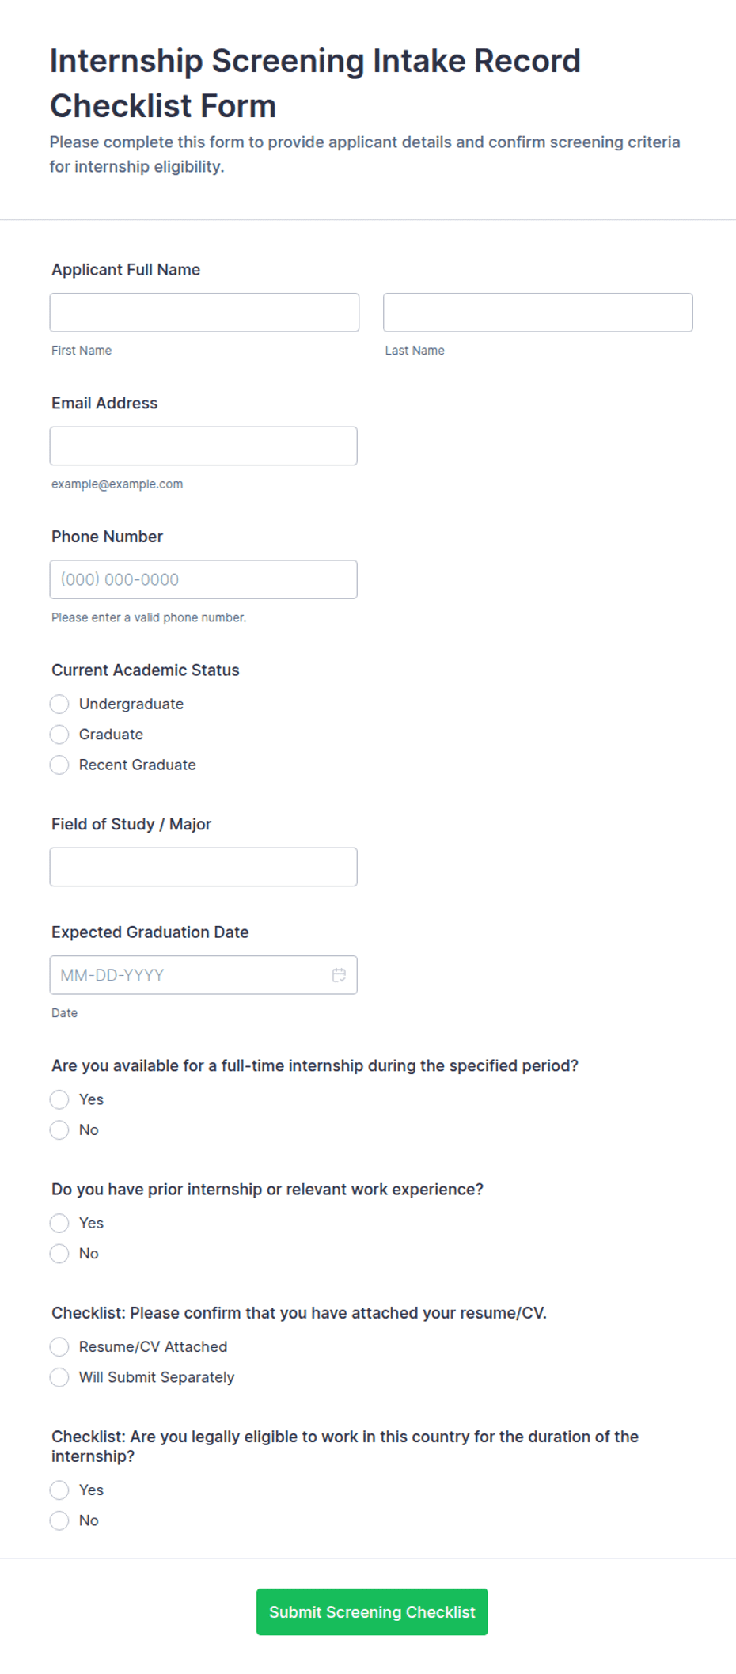
Task: Mark Resume/CV Attached option
Action: pos(59,1346)
